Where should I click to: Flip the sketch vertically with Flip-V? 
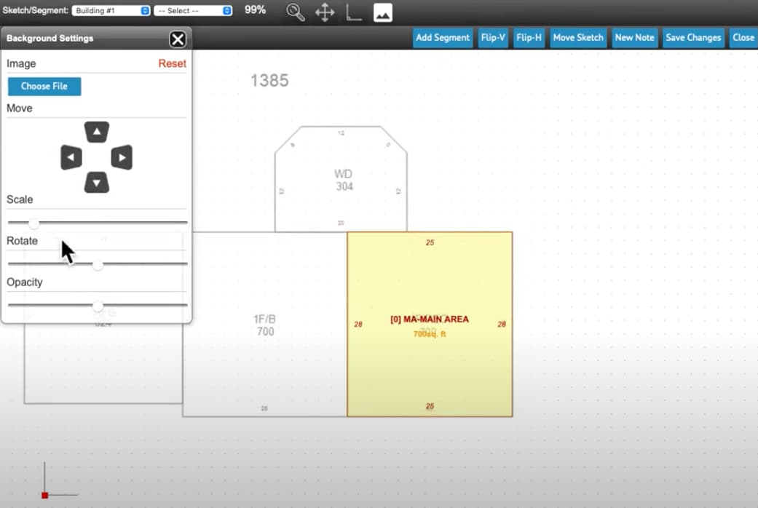coord(493,38)
